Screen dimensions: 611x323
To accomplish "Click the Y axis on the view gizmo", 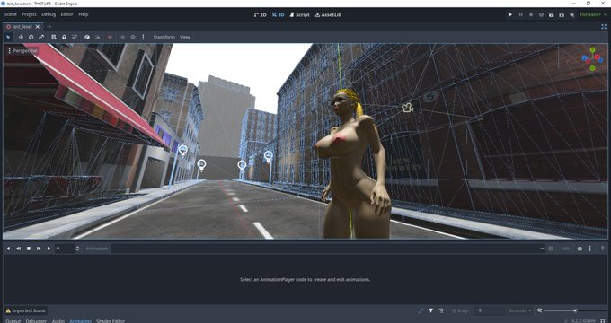I will pos(592,50).
